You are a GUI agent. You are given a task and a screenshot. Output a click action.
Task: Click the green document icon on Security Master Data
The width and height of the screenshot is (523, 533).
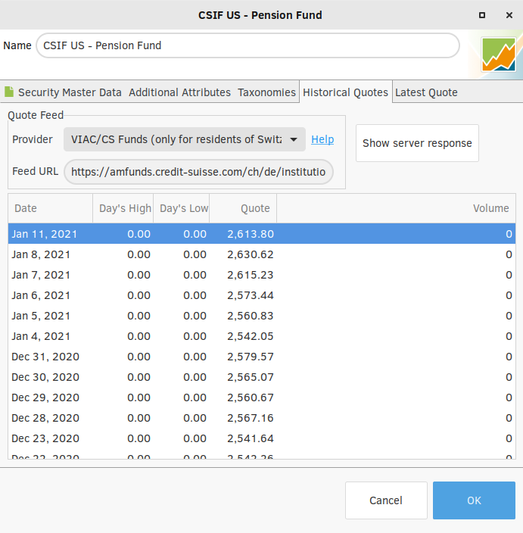coord(9,92)
